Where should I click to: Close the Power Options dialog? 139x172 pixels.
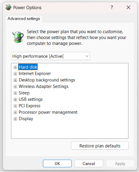coord(128,7)
